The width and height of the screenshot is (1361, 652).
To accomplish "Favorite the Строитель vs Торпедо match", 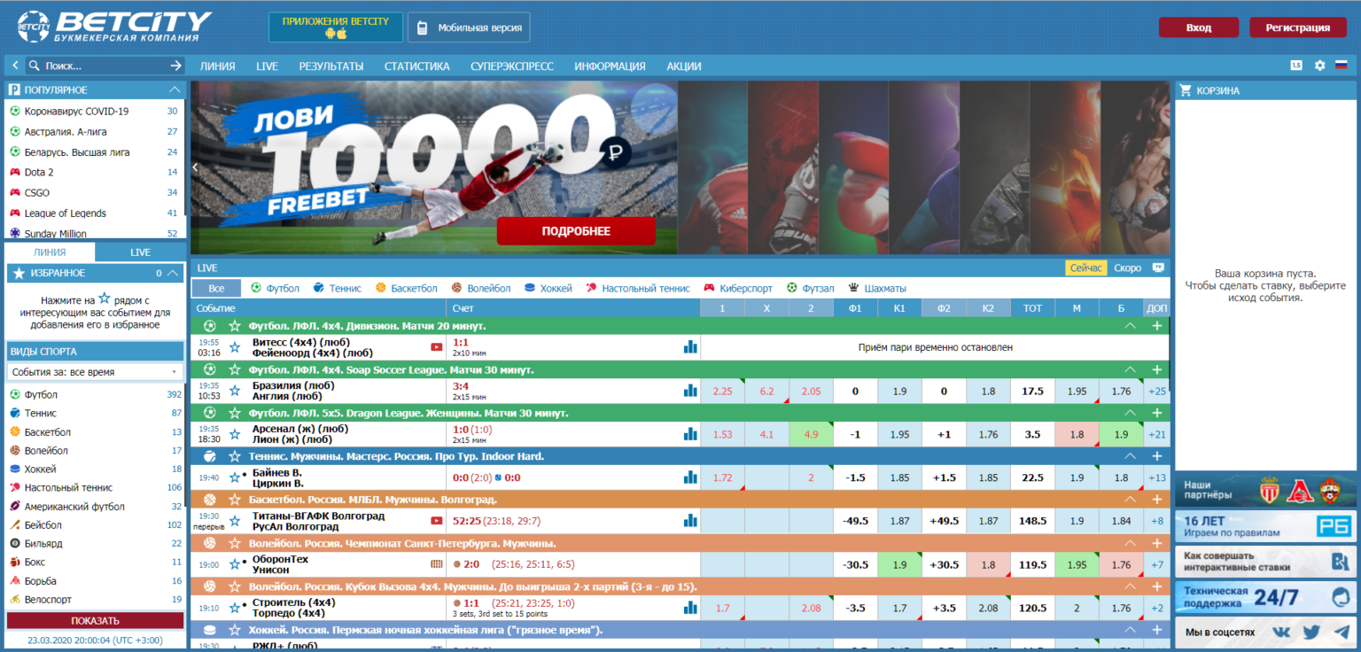I will [235, 608].
